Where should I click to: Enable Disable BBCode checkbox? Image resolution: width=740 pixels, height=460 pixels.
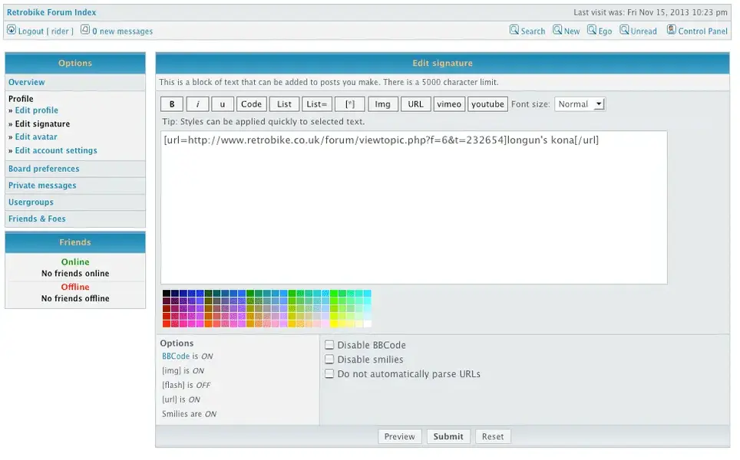point(329,345)
